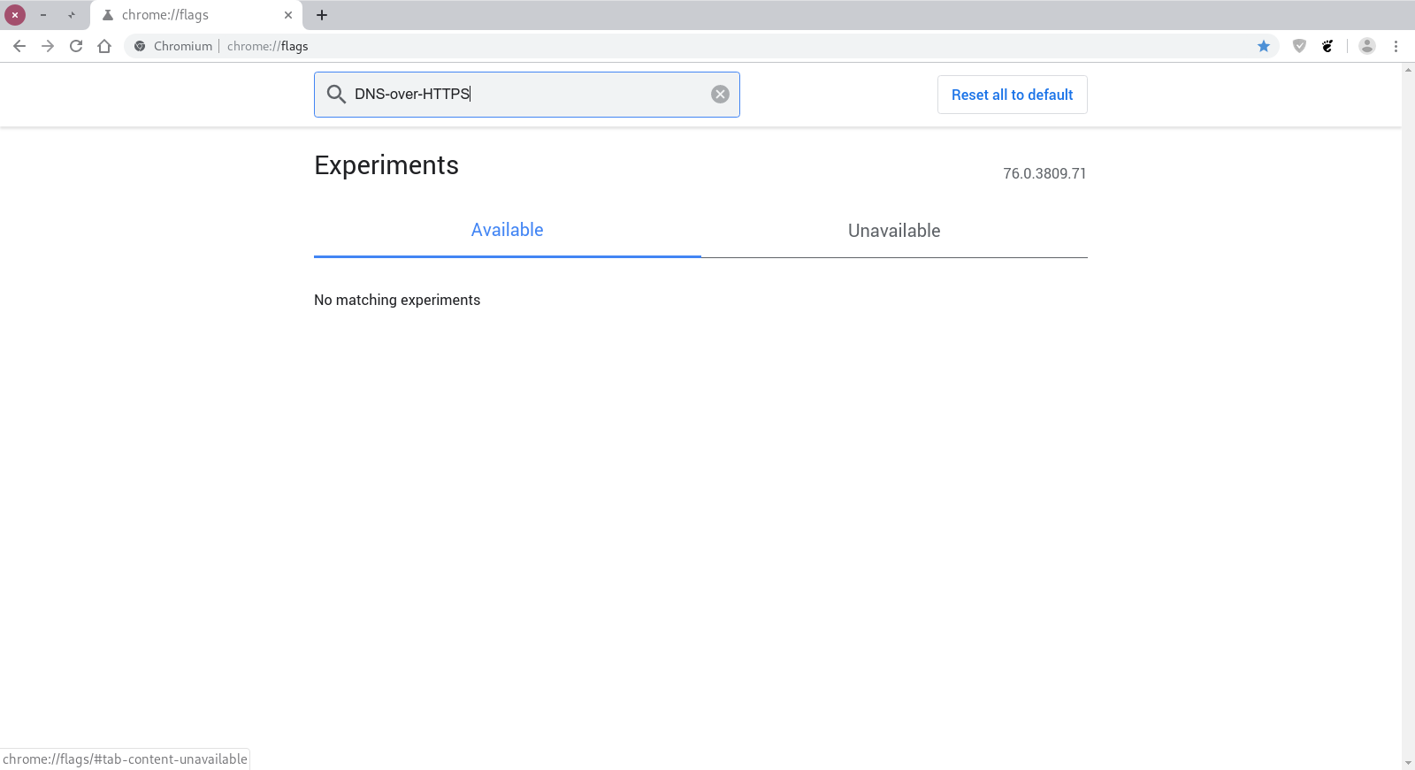The width and height of the screenshot is (1415, 770).
Task: Open the home page with the house icon
Action: pos(104,46)
